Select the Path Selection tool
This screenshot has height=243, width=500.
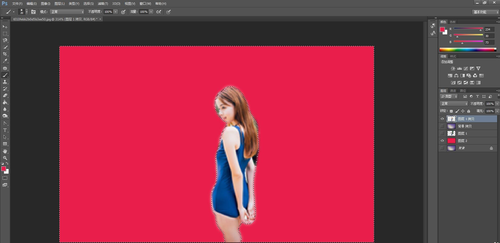(5, 137)
